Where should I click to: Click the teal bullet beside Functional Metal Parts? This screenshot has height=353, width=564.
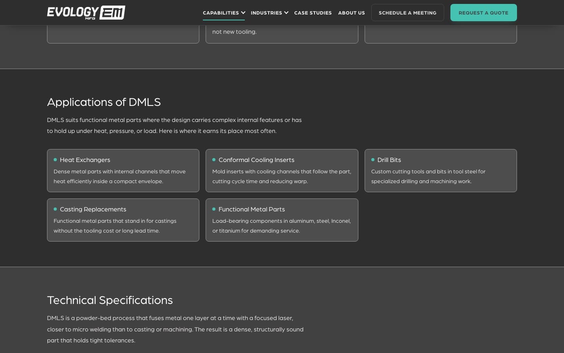click(x=214, y=209)
